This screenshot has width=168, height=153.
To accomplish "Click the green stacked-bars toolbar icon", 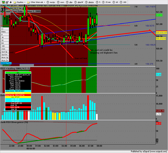I will point(3,2).
